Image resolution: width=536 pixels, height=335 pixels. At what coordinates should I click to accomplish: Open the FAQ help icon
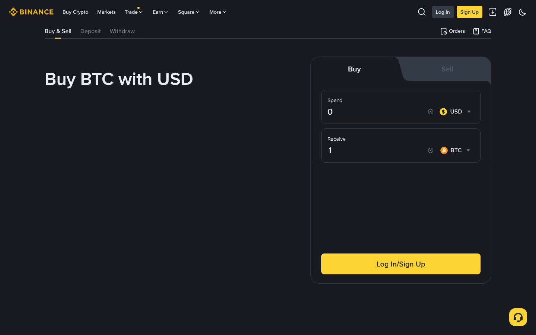[x=476, y=31]
